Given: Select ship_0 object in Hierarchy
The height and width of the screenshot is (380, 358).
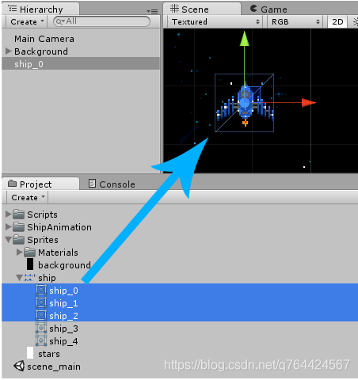Looking at the screenshot, I should pos(81,64).
